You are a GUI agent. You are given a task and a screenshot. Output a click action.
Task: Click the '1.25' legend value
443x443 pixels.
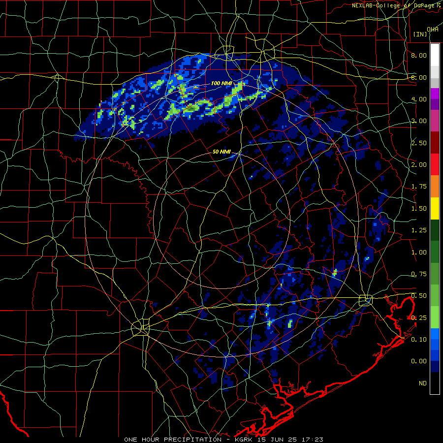coord(419,230)
